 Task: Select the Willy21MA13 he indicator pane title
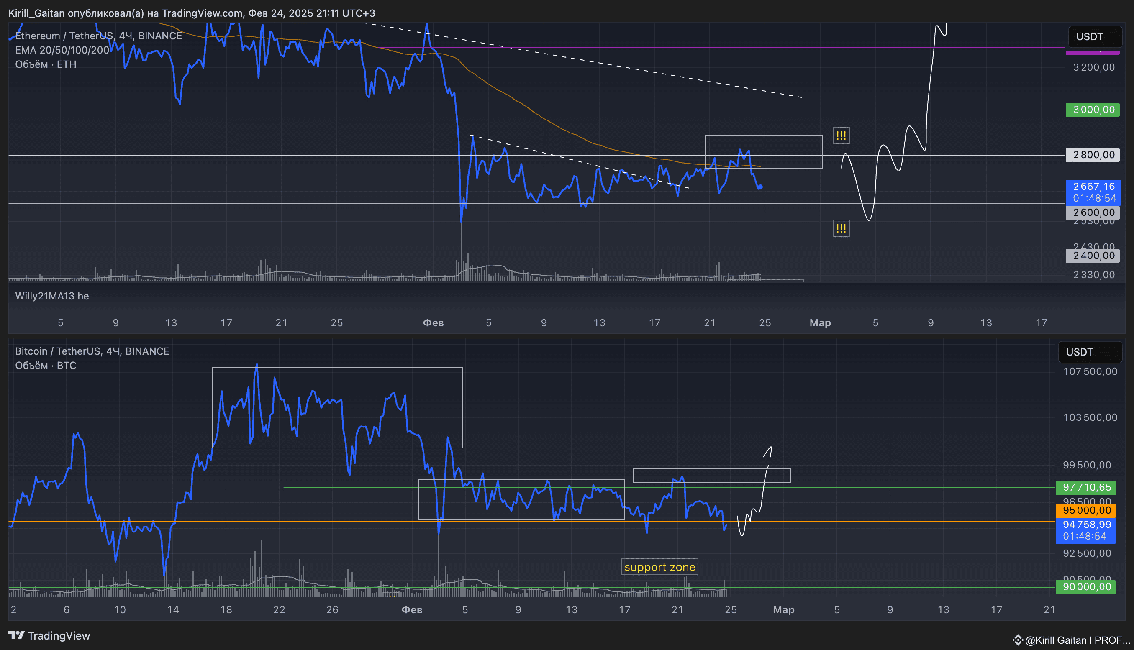52,296
